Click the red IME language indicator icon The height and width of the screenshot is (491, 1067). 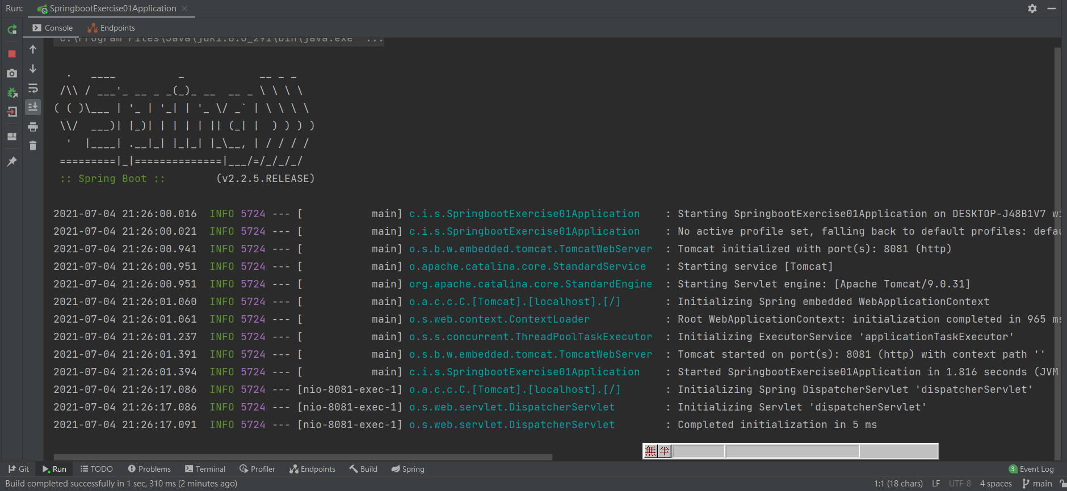[x=650, y=451]
